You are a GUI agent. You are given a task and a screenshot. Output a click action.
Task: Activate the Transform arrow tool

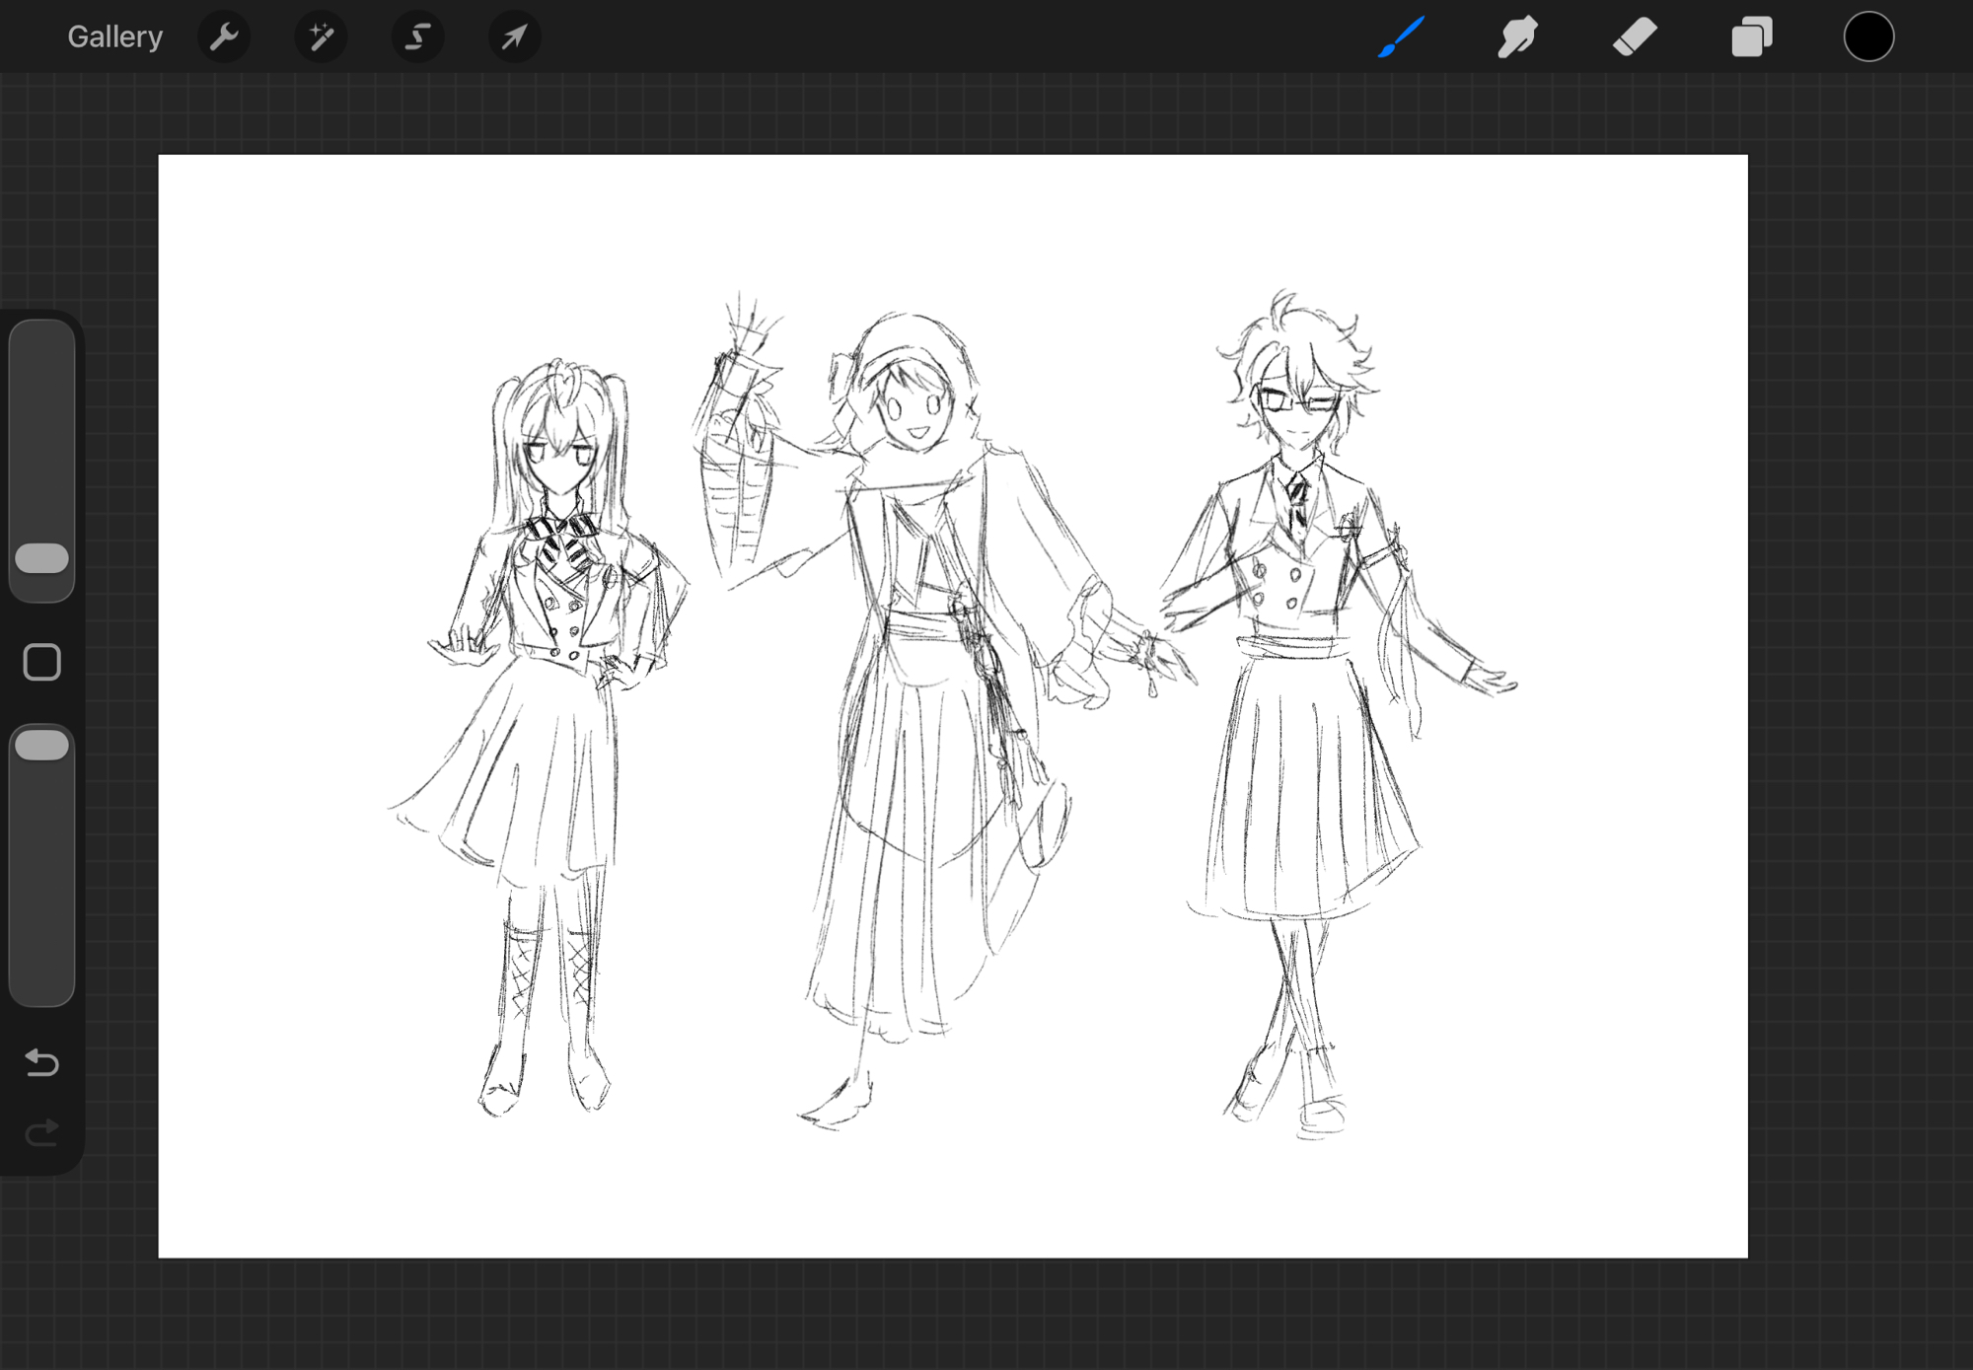point(514,37)
